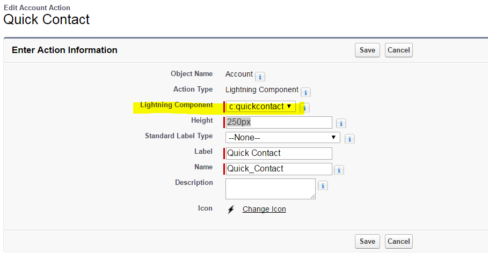
Task: Click the info icon beside Height field
Action: click(x=341, y=124)
